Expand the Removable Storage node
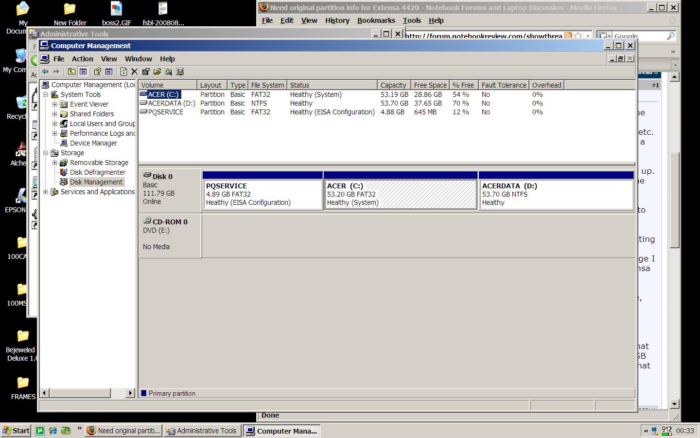700x438 pixels. click(55, 163)
